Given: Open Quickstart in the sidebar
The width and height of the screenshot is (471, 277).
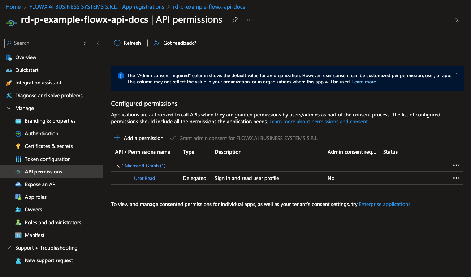Looking at the screenshot, I should (27, 70).
